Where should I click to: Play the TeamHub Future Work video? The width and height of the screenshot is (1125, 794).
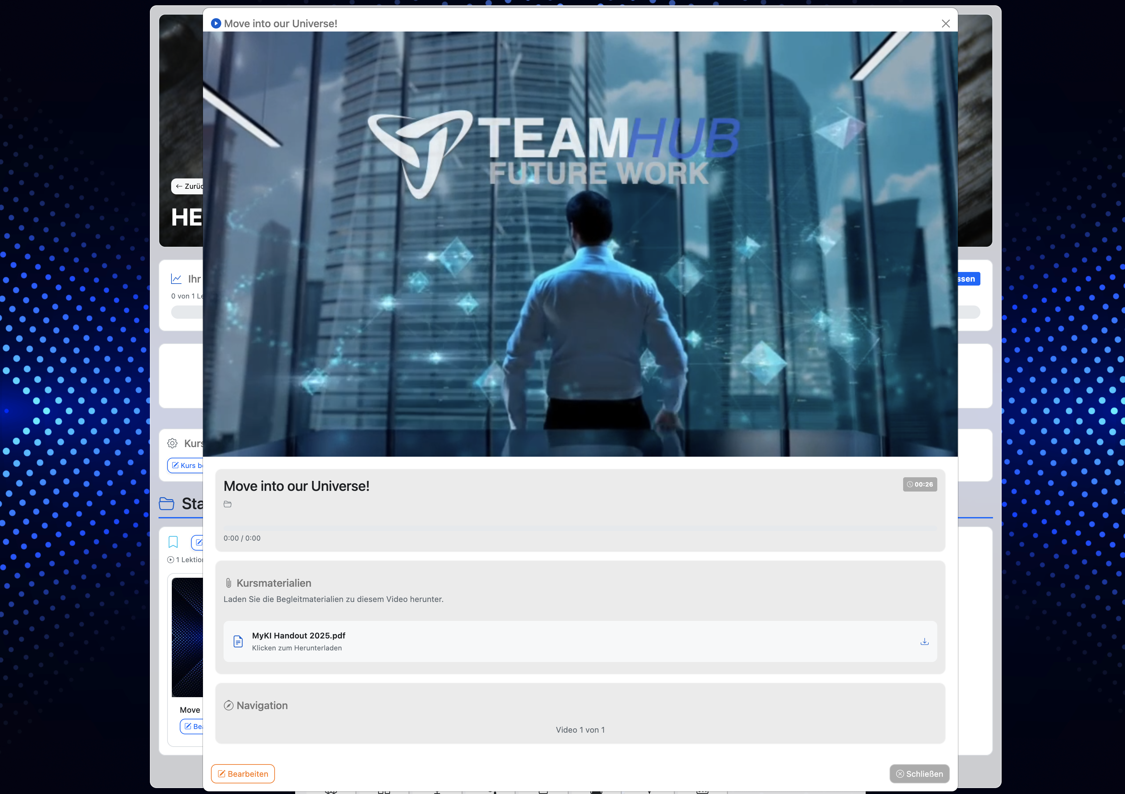tap(580, 244)
